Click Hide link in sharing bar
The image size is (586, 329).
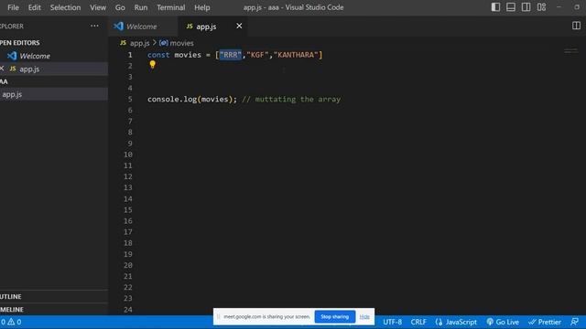(364, 317)
